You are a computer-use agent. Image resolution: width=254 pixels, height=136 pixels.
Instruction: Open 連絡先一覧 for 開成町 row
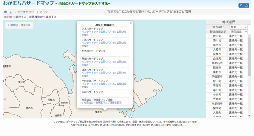point(236,108)
